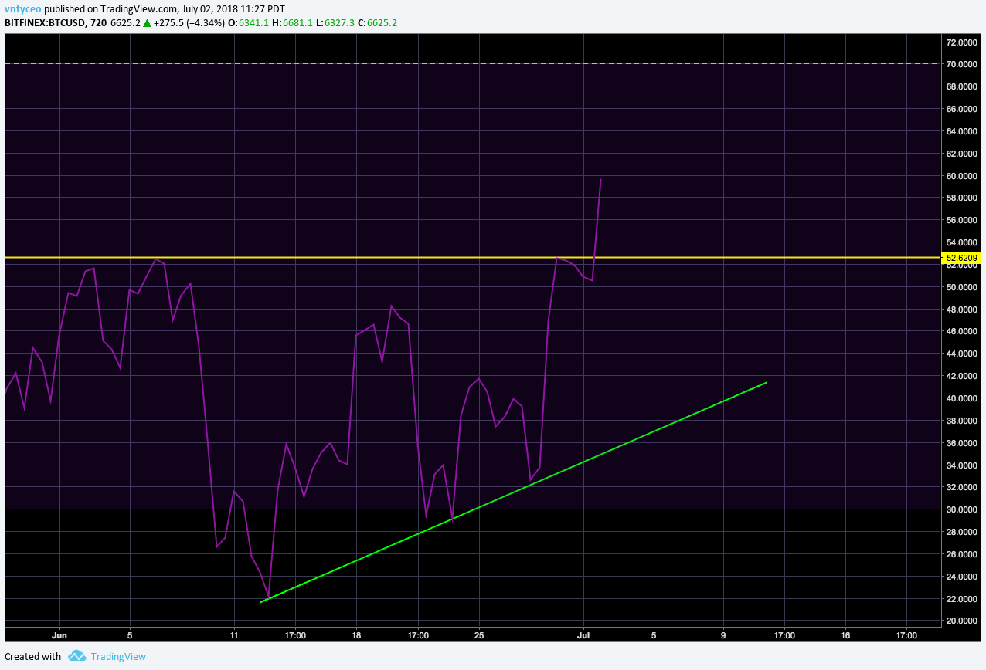Open the TradingView text link
The height and width of the screenshot is (670, 986).
[x=118, y=657]
